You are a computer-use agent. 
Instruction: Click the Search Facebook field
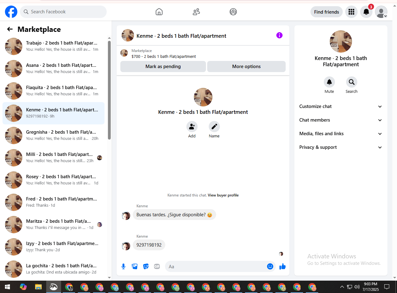[x=63, y=12]
